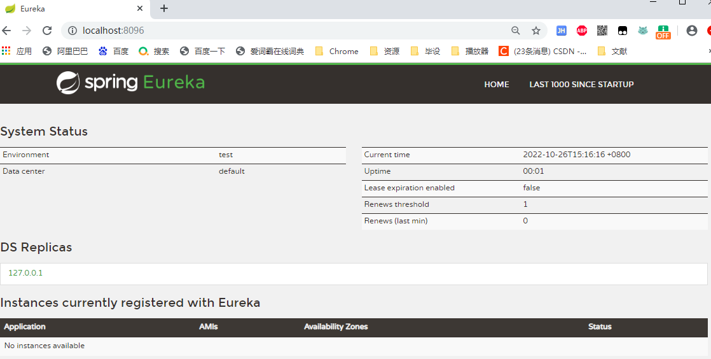Open the site info icon in address bar
The image size is (711, 359).
coord(72,31)
